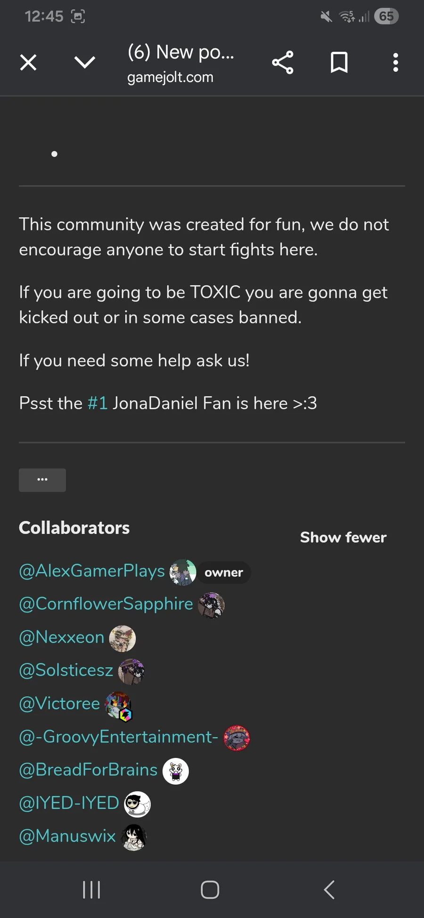Go to @IYED-IYED profile
The width and height of the screenshot is (424, 918).
[x=69, y=803]
